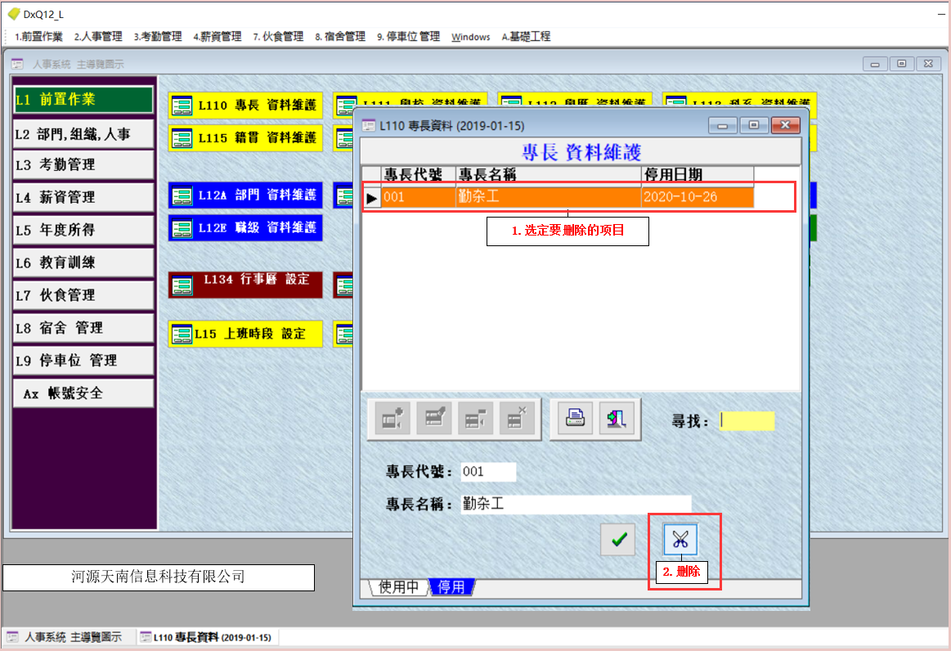
Task: Open 7.伙食管理 menu
Action: point(278,37)
